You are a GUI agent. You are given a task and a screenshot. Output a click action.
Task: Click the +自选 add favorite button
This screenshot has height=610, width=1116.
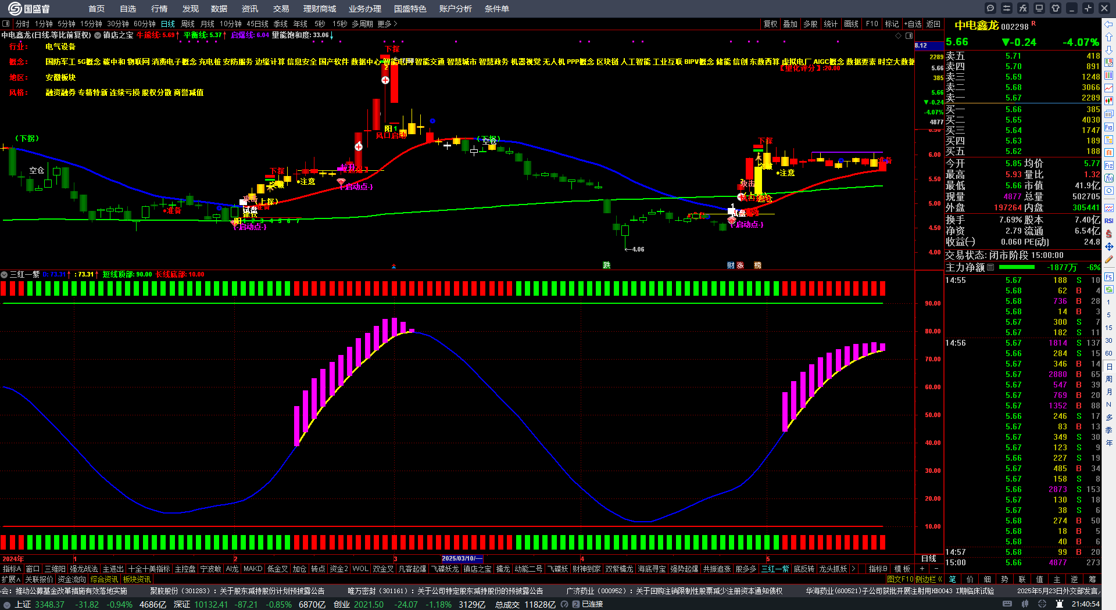coord(913,24)
